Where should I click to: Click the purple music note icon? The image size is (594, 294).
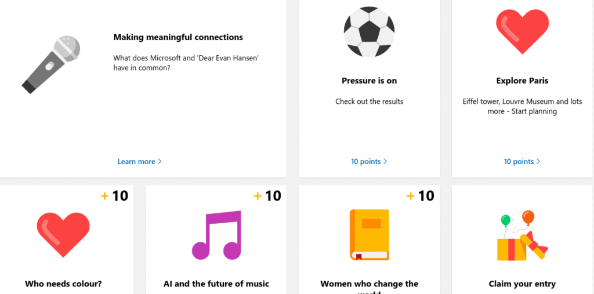click(216, 235)
